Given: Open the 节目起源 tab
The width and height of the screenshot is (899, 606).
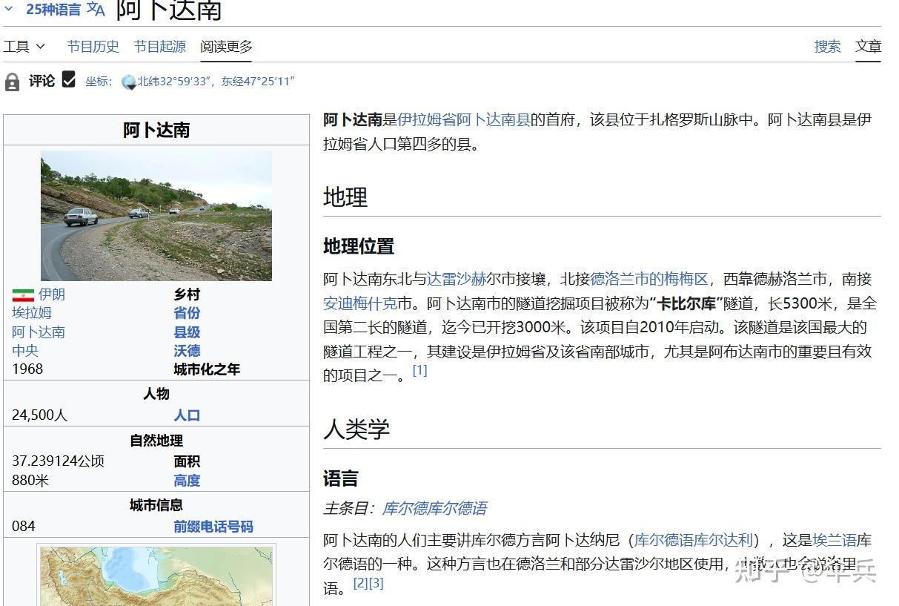Looking at the screenshot, I should (x=159, y=47).
